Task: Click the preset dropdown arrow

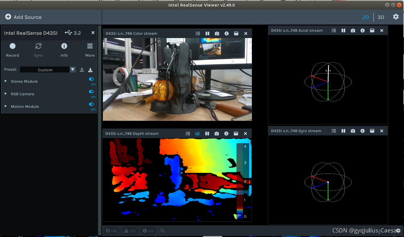Action: pyautogui.click(x=73, y=70)
